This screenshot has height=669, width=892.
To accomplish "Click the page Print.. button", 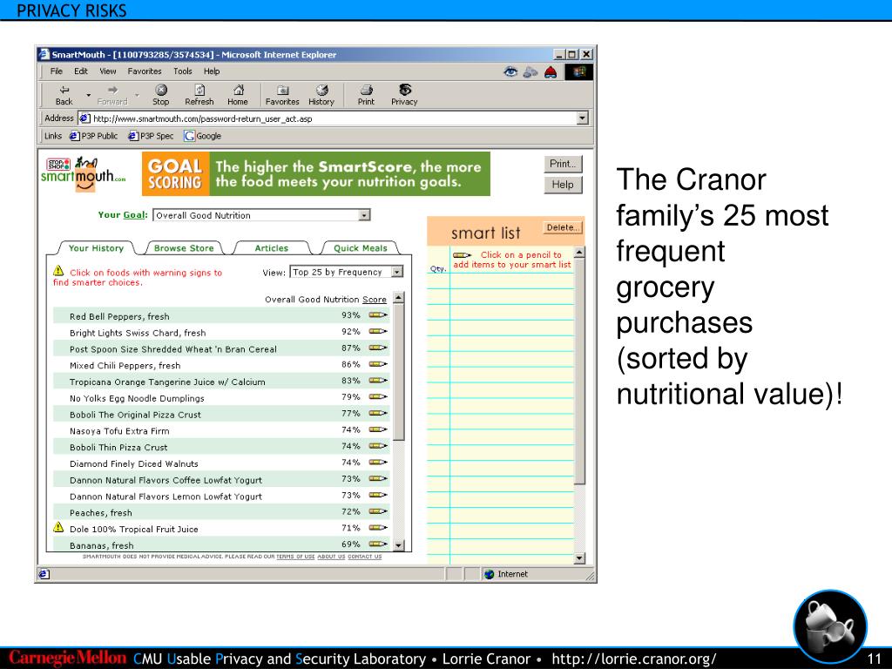I will [x=563, y=164].
